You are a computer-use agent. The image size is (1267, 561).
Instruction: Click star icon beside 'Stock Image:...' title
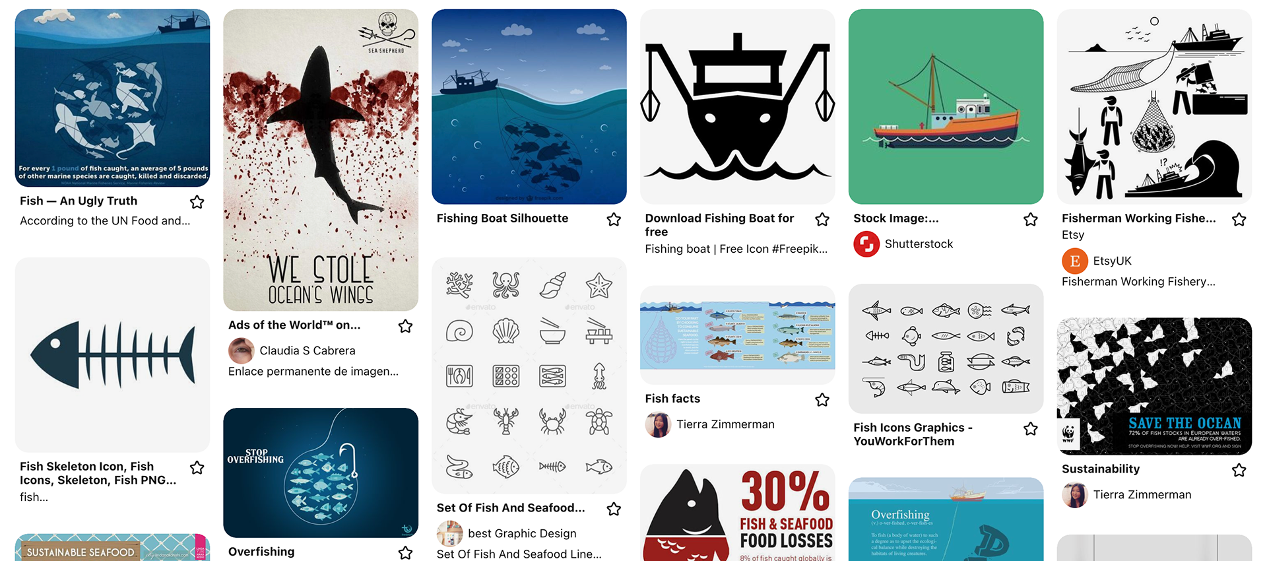[1031, 219]
